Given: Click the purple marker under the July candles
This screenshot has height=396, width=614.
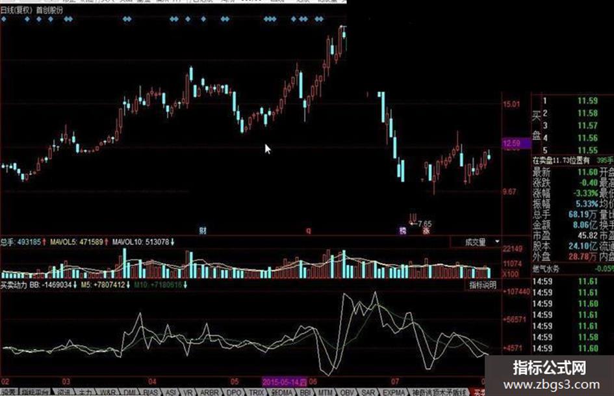Looking at the screenshot, I should [x=403, y=231].
